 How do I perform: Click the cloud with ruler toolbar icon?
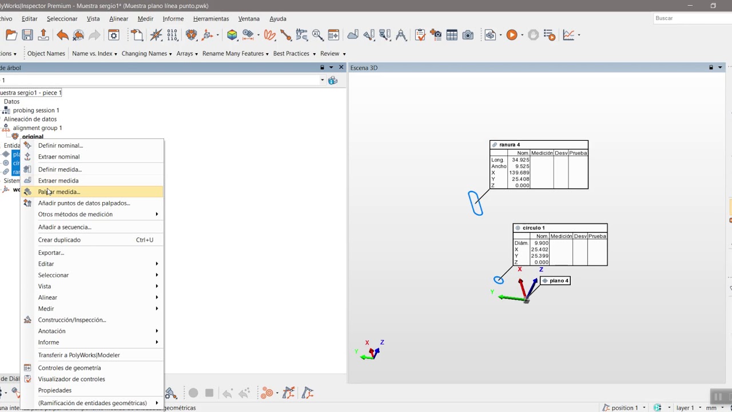point(353,35)
